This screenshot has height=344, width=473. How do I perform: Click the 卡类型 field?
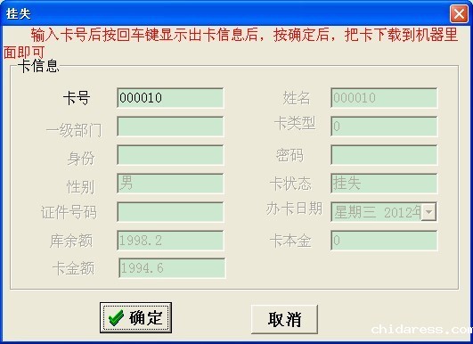[x=384, y=127]
